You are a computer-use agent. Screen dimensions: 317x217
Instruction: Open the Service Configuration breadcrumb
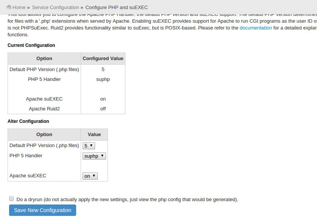click(55, 7)
